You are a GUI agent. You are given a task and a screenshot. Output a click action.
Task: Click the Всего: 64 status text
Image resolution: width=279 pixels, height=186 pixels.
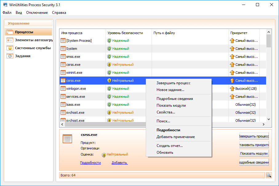pyautogui.click(x=68, y=175)
